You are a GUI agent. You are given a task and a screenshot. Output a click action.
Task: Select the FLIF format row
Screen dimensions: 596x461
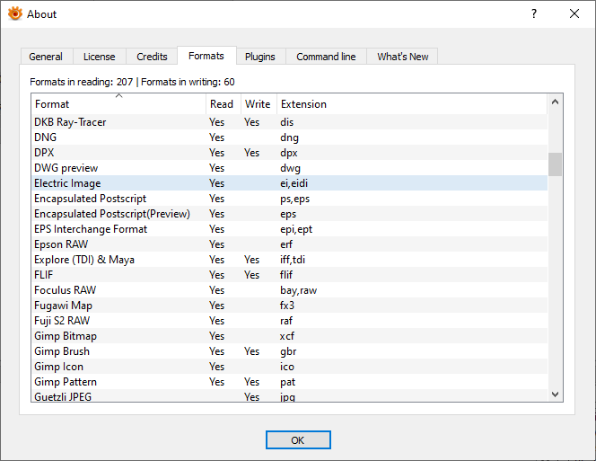coord(290,274)
